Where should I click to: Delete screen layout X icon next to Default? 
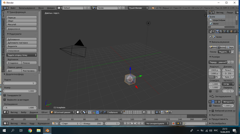(88, 8)
